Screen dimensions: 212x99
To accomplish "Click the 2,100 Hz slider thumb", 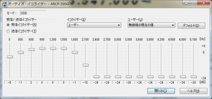I will [x=85, y=65].
